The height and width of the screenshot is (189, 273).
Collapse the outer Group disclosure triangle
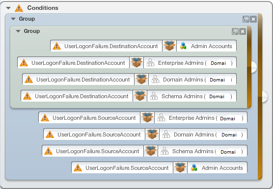click(x=13, y=19)
